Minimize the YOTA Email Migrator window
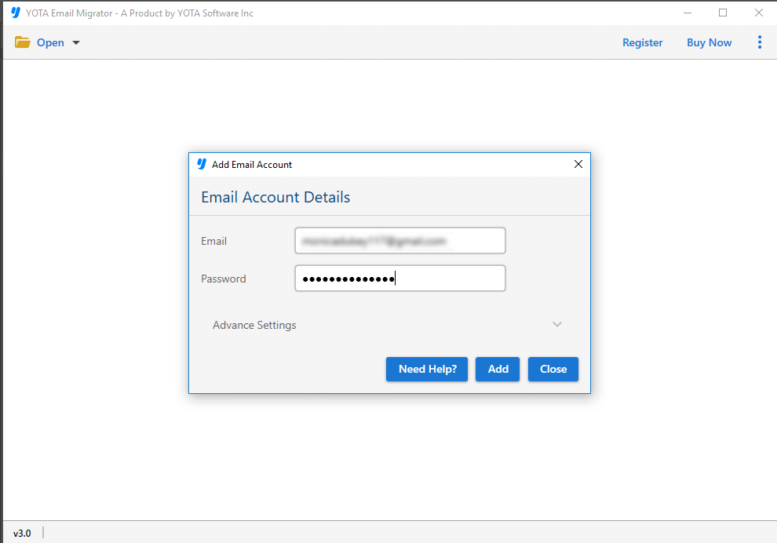 point(688,13)
